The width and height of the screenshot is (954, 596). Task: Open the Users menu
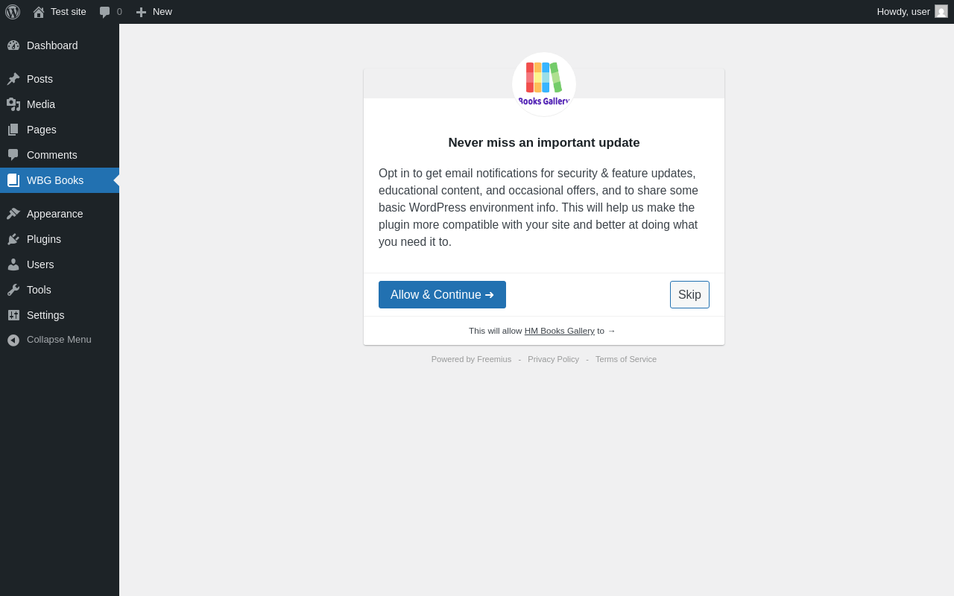60,264
